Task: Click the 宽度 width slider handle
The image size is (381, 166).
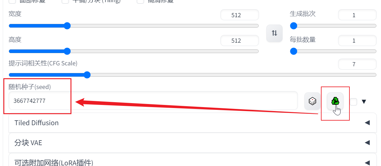Action: tap(67, 26)
